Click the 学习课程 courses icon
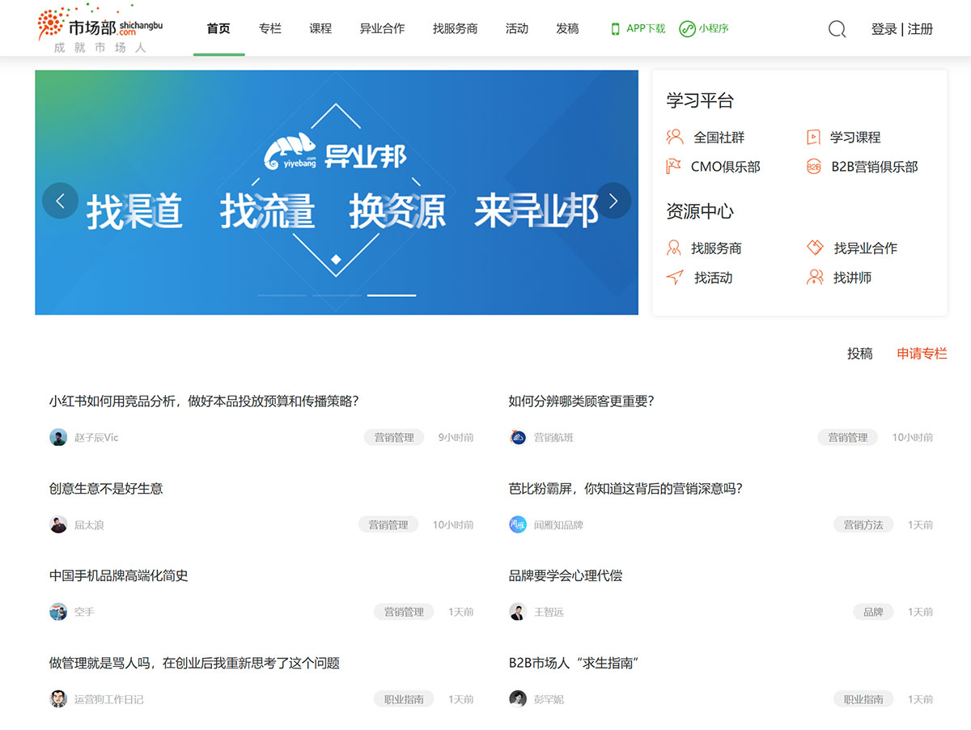This screenshot has height=730, width=971. [x=813, y=137]
